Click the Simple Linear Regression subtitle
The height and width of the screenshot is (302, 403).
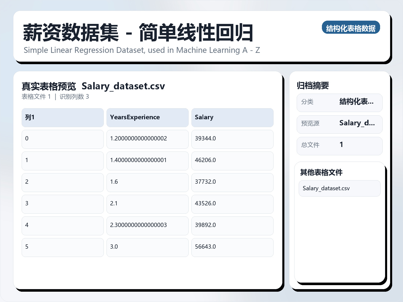pos(142,50)
